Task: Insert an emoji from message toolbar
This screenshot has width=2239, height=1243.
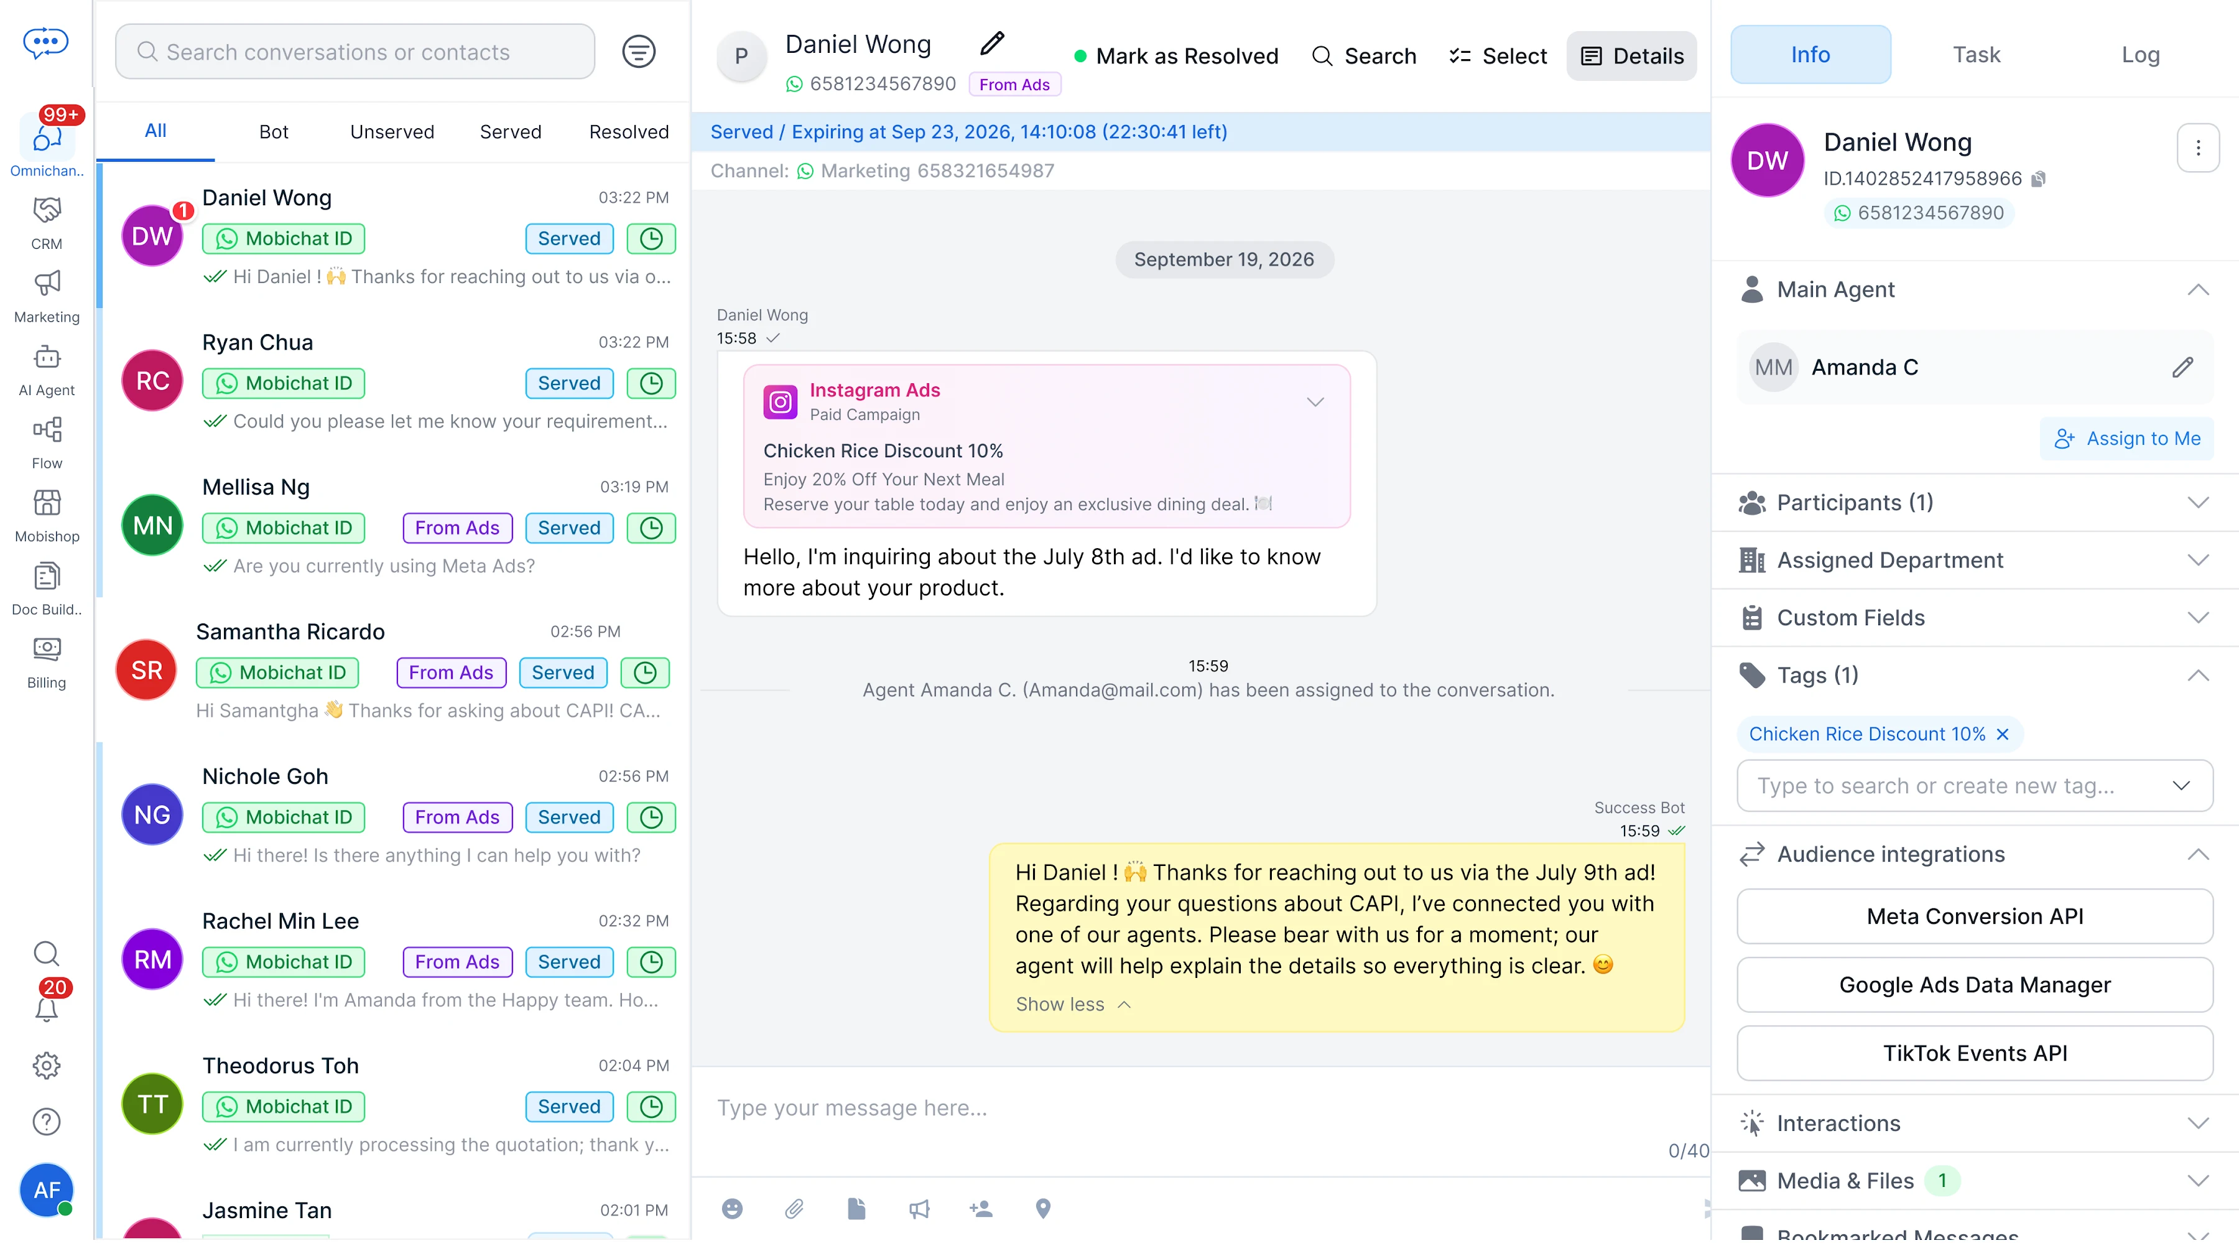Action: (x=732, y=1209)
